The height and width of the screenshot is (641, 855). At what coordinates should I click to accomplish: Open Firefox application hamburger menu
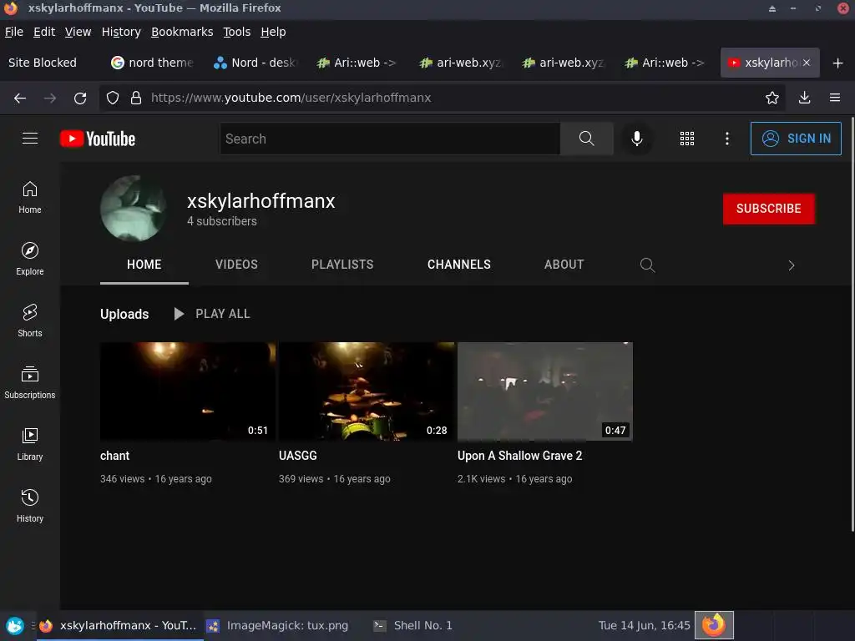click(835, 98)
